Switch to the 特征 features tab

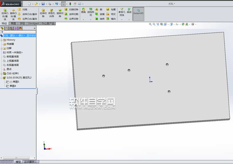point(4,24)
